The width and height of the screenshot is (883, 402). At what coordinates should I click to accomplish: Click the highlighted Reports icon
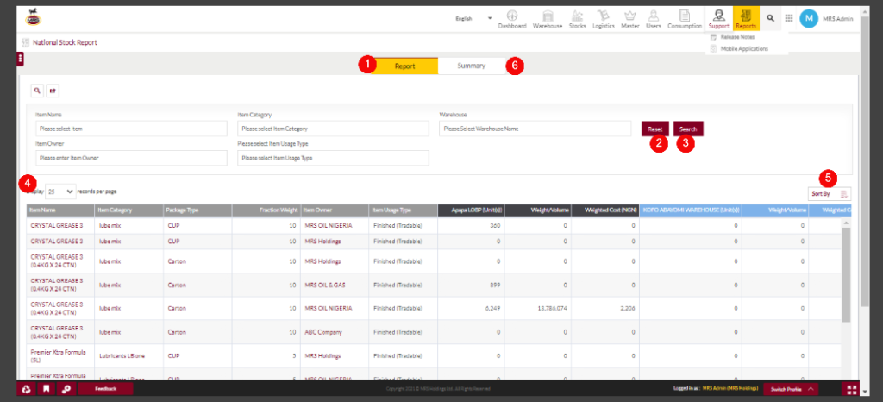[746, 19]
